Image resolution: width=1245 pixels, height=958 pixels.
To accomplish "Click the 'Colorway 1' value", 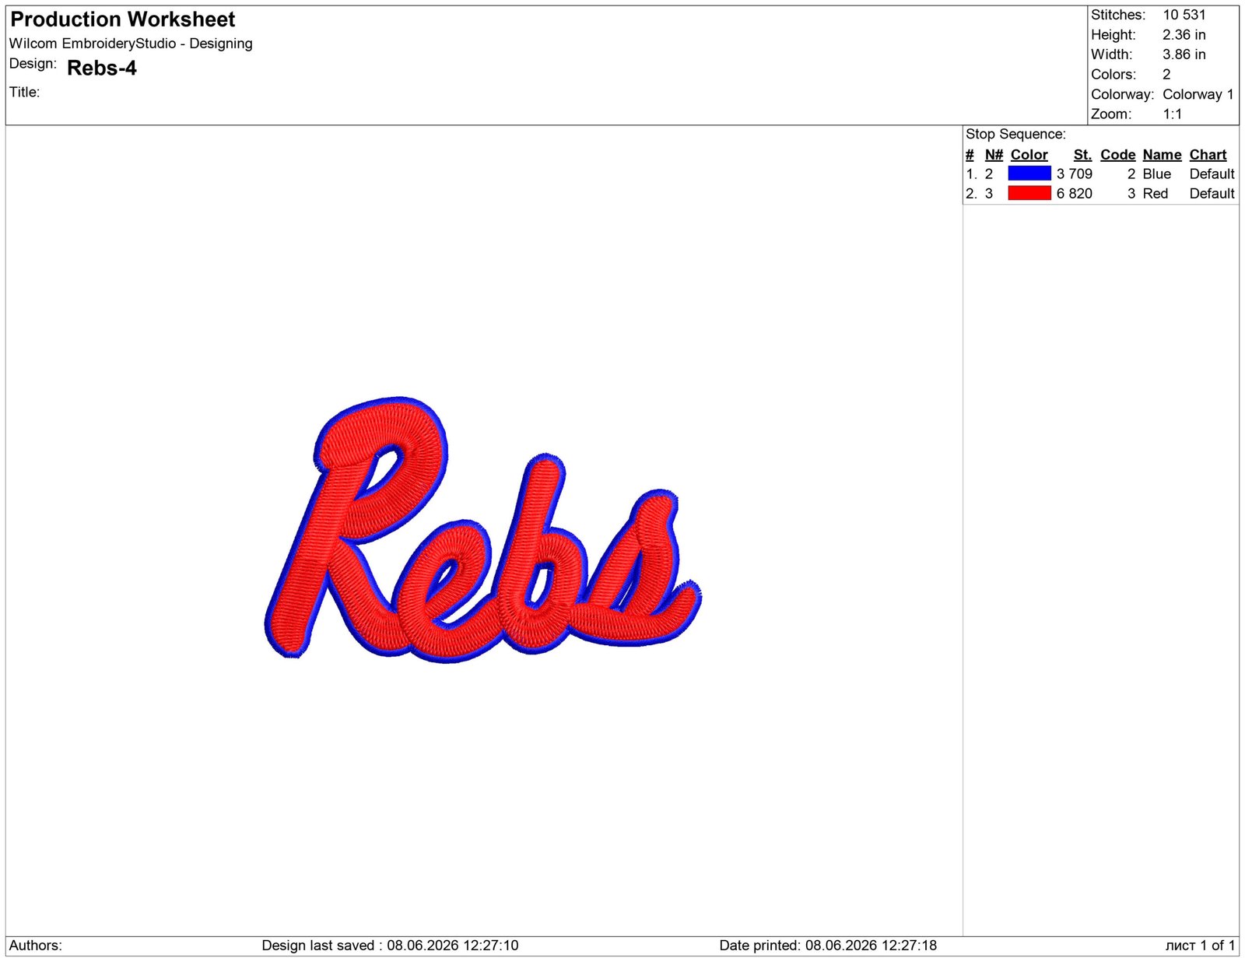I will [x=1198, y=94].
